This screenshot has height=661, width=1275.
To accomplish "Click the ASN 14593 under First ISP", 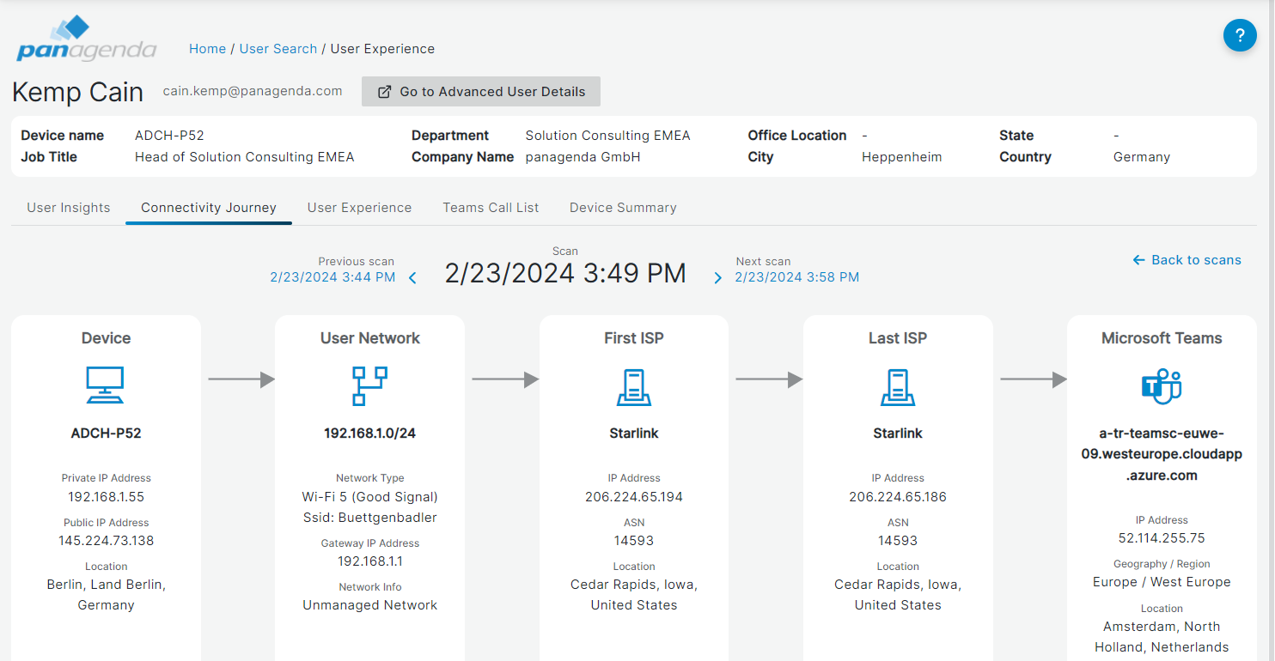I will click(x=634, y=541).
